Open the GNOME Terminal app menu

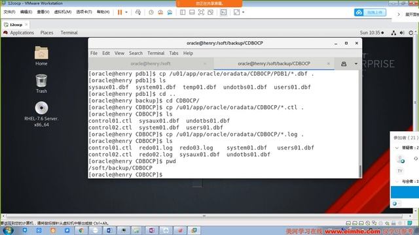click(x=69, y=33)
